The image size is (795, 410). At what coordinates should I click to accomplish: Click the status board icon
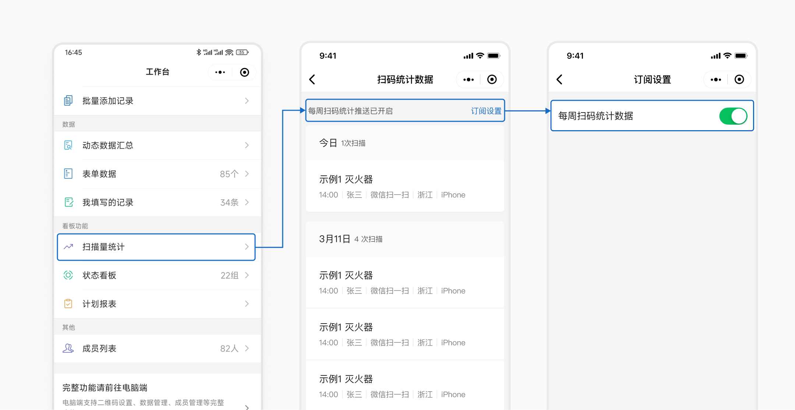[68, 275]
